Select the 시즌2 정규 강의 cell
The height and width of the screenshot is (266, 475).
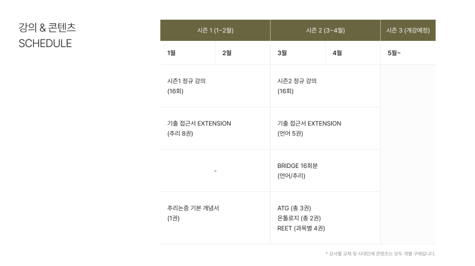[297, 86]
